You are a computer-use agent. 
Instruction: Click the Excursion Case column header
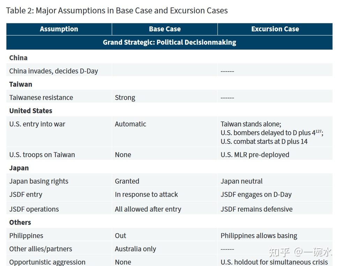coord(275,29)
